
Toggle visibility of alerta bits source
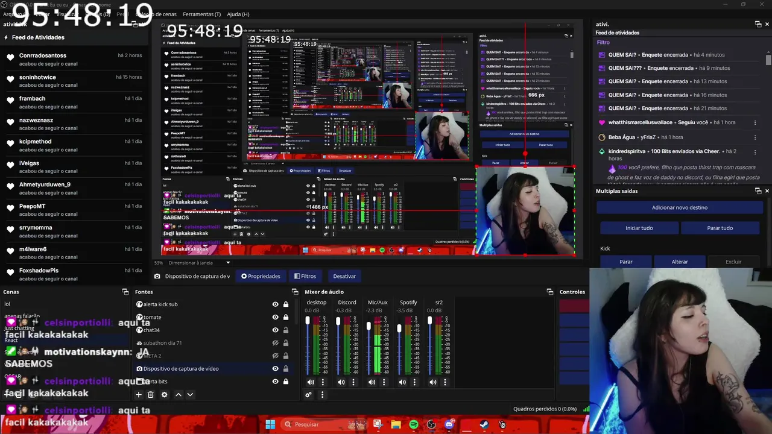pyautogui.click(x=275, y=382)
